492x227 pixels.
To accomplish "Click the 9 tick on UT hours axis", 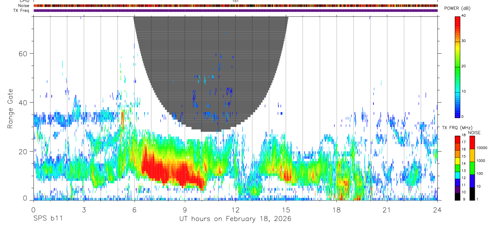I will click(185, 210).
